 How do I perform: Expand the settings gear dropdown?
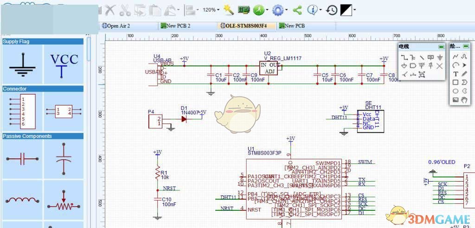tap(287, 10)
